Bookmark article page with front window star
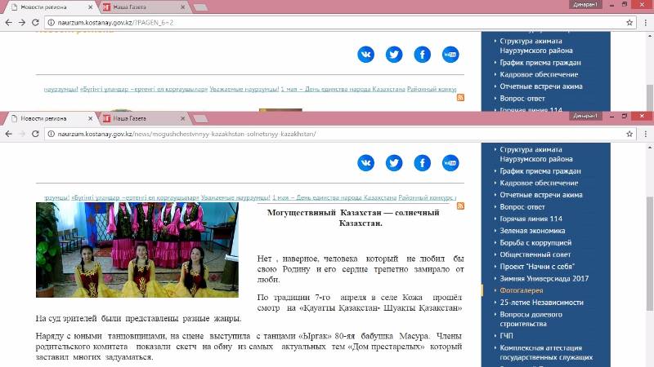 point(629,134)
